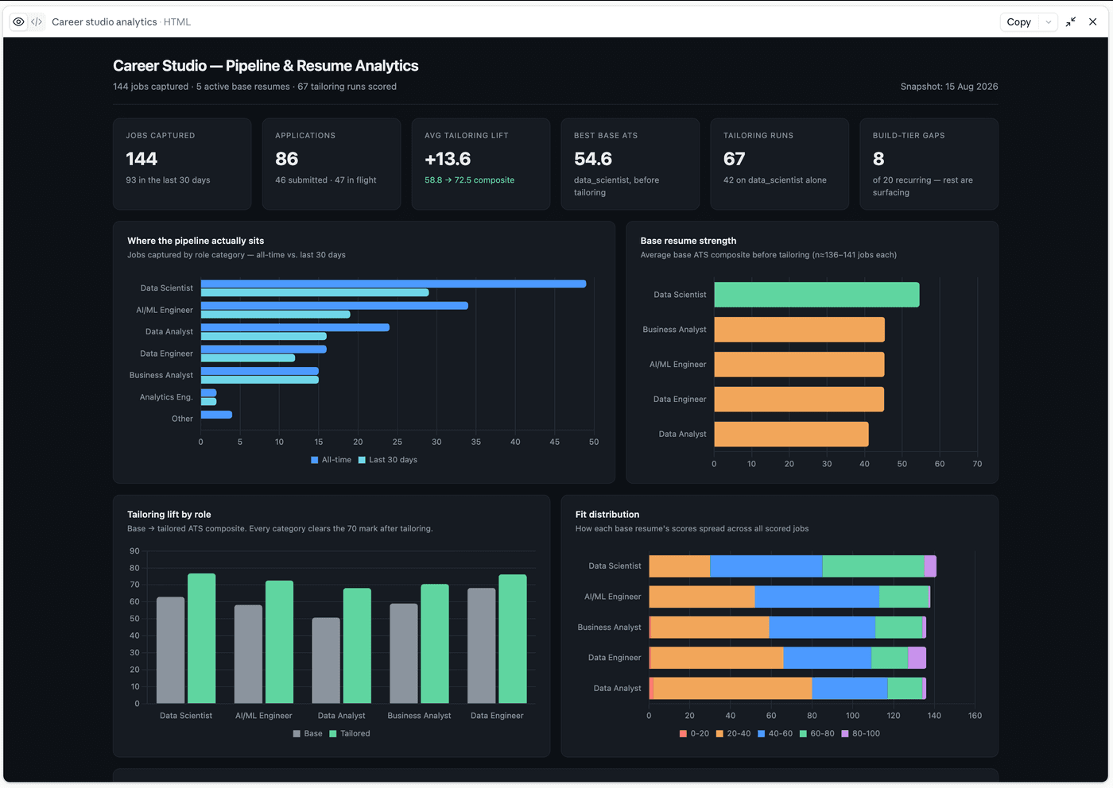Screen dimensions: 1113x788
Task: Click "Business Analyst" label under Tailoring lift chart
Action: point(419,716)
